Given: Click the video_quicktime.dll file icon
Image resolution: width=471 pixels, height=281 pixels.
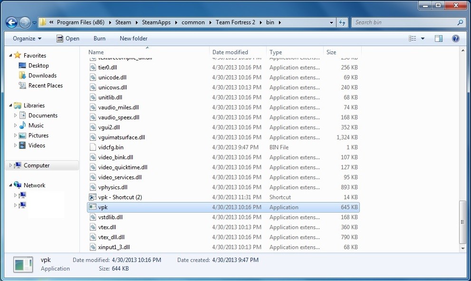Looking at the screenshot, I should (x=93, y=167).
